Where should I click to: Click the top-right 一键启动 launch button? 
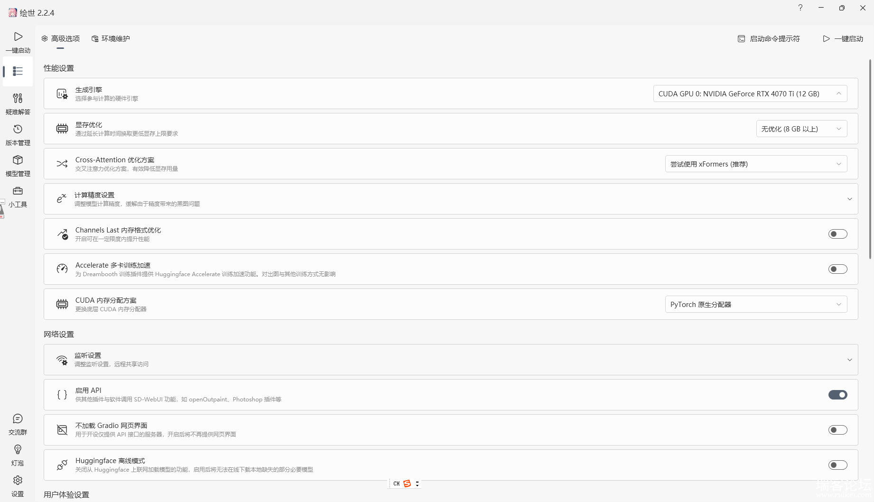843,38
